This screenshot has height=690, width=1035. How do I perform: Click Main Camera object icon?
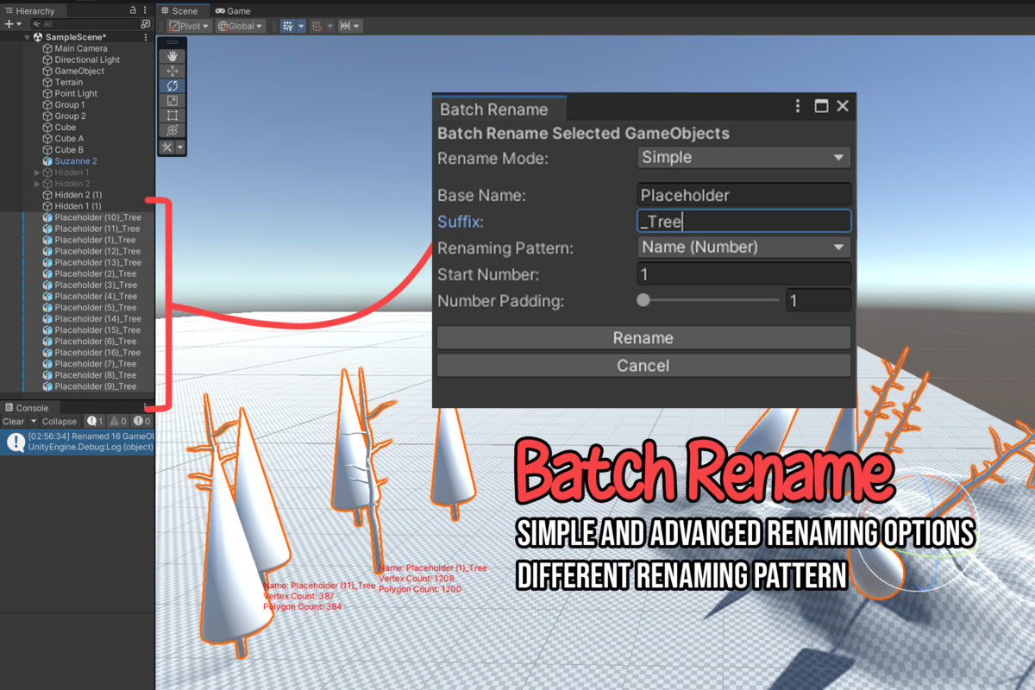[x=47, y=49]
